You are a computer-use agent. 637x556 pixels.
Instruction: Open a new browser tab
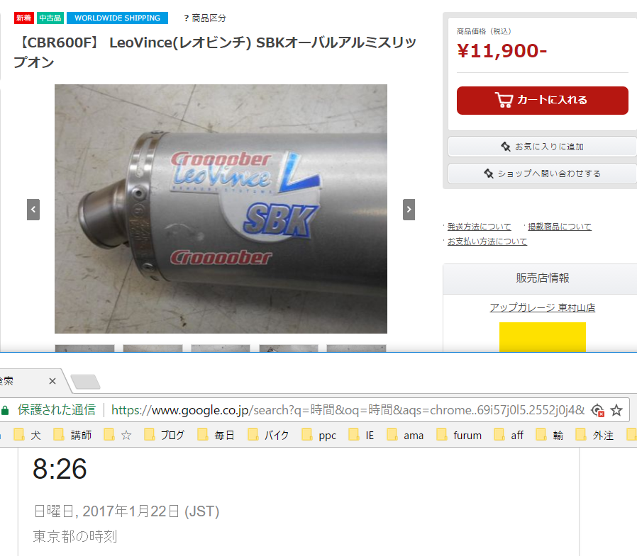click(85, 382)
